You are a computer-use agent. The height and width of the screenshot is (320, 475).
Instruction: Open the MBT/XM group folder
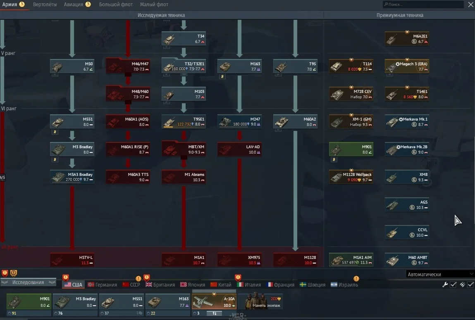pos(184,149)
